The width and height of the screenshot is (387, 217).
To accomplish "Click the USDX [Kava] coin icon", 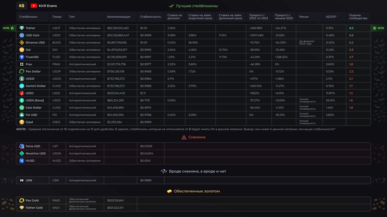I will 22,100.
